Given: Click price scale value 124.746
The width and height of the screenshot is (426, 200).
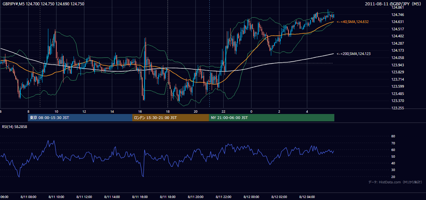Looking at the screenshot, I should click(397, 15).
